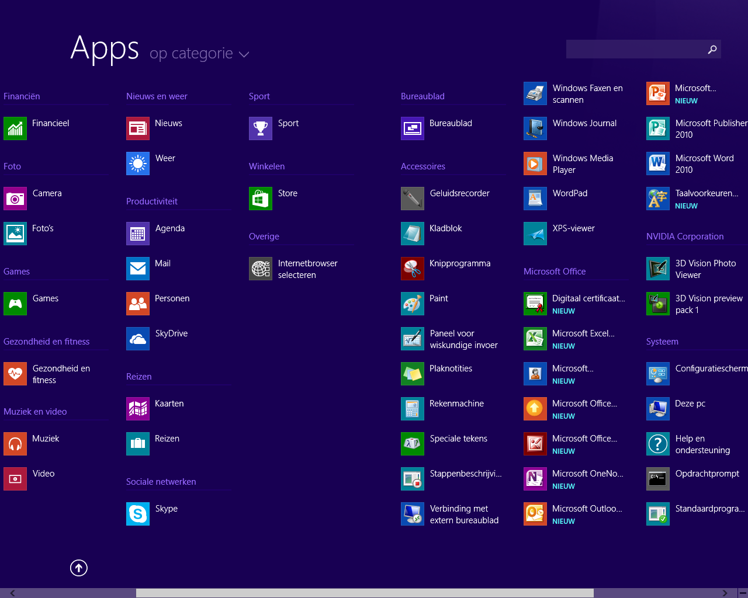Launch Knipprogramma scissors icon
The width and height of the screenshot is (748, 598).
pyautogui.click(x=413, y=269)
